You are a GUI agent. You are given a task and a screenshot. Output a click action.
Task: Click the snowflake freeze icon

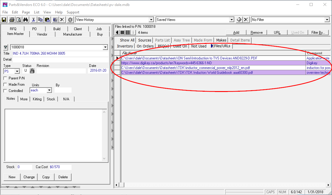coord(70,20)
